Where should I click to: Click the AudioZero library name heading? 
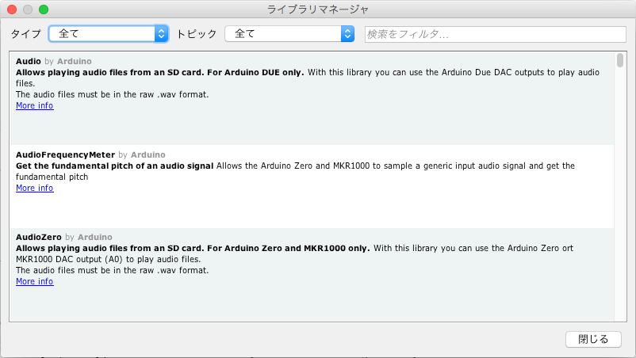pos(39,237)
